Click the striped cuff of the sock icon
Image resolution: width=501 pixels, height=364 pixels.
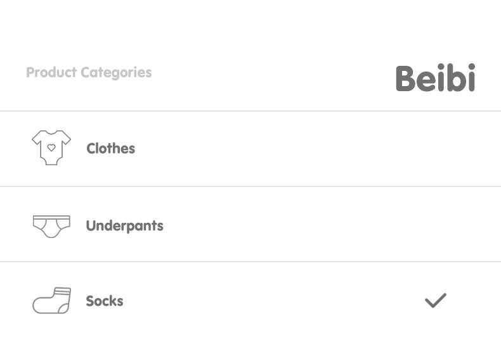62,292
